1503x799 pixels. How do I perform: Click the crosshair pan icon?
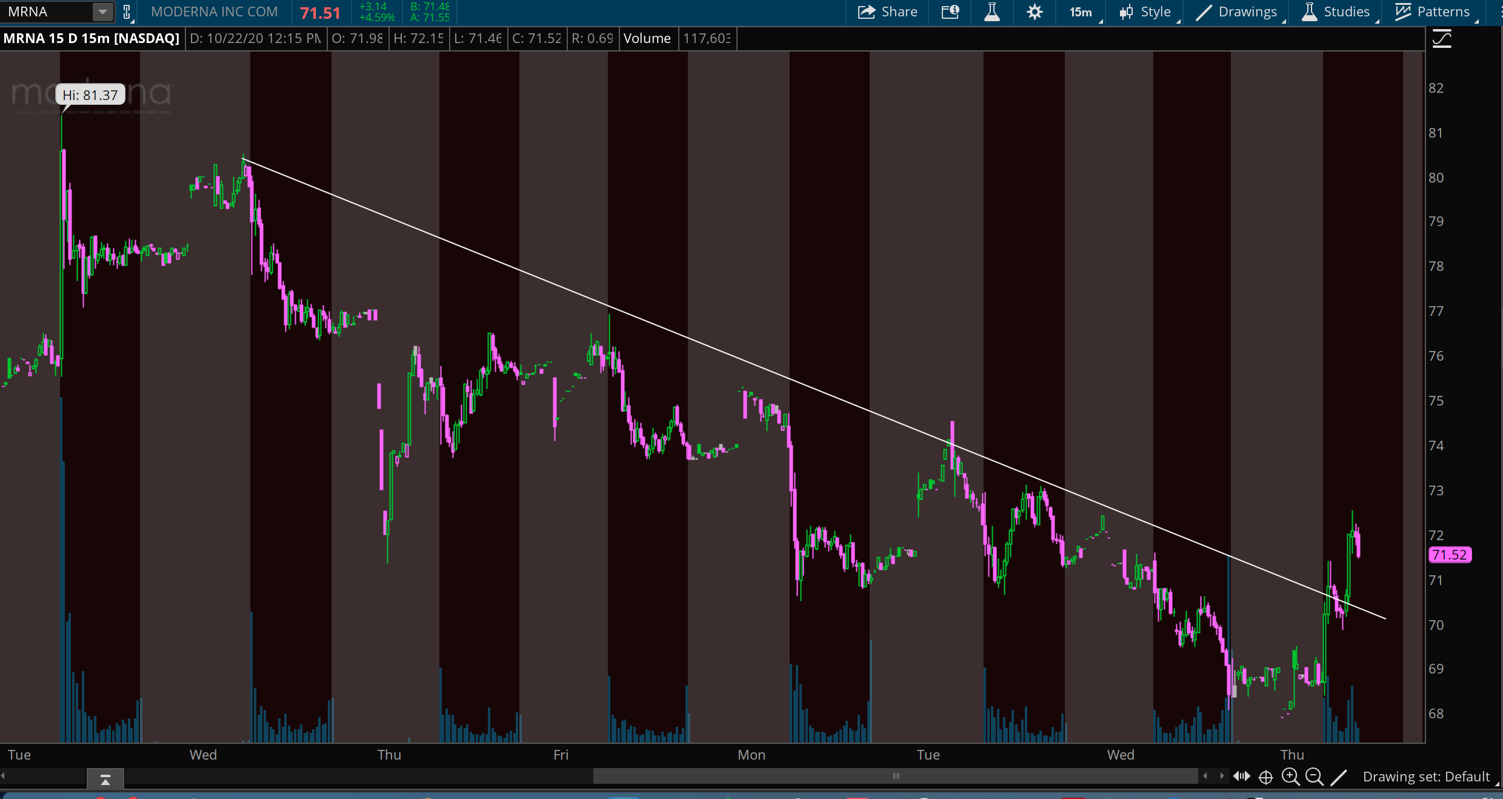tap(1265, 777)
